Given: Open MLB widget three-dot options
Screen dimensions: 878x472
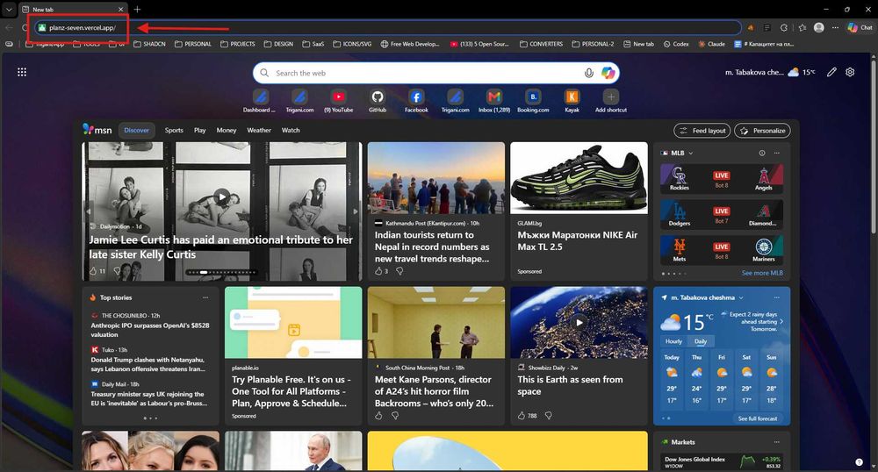Looking at the screenshot, I should coord(777,153).
